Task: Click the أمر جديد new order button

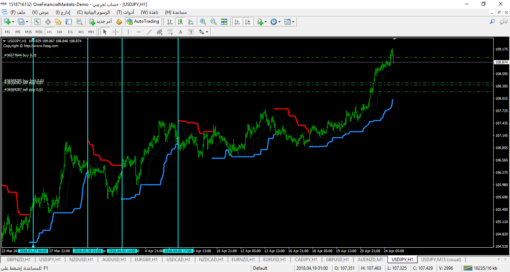Action: coord(100,22)
